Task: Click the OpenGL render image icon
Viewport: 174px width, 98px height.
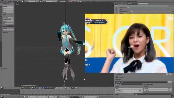Action: 76,88
